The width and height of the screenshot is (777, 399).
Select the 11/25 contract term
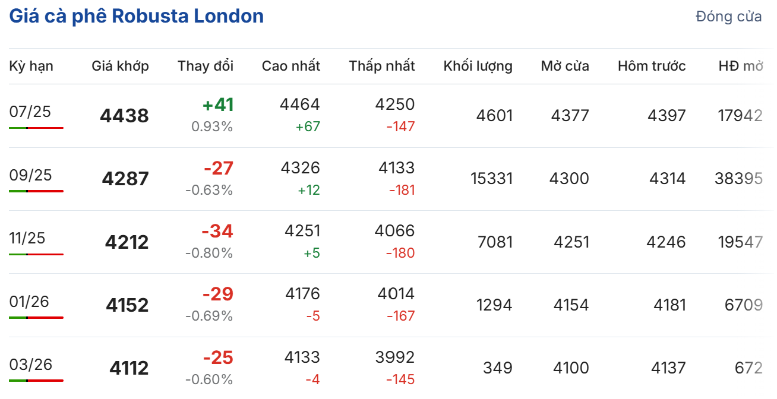[x=27, y=238]
